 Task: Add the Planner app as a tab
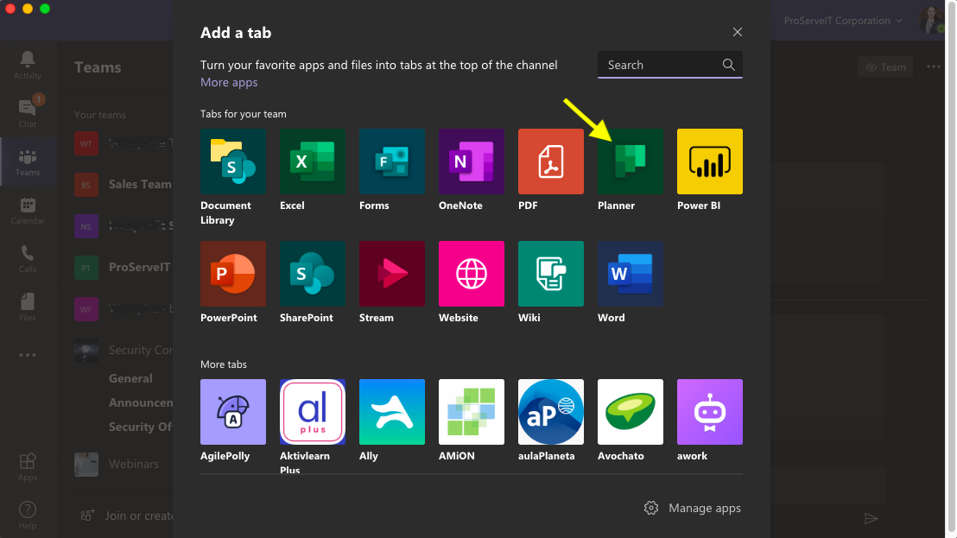pyautogui.click(x=630, y=161)
